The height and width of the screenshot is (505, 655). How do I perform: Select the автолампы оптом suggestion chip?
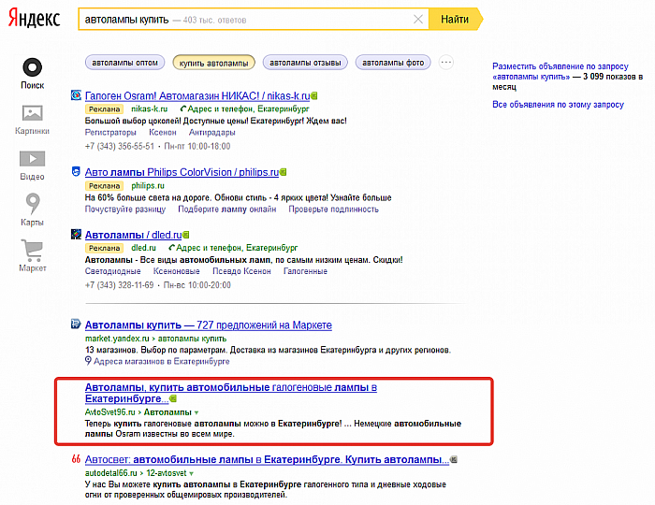coord(124,63)
